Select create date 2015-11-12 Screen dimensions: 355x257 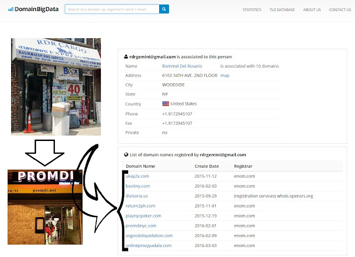[x=206, y=176]
